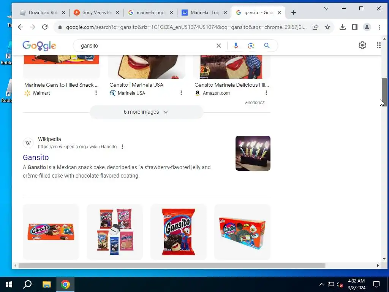Open more options for Wikipedia result

[x=122, y=147]
